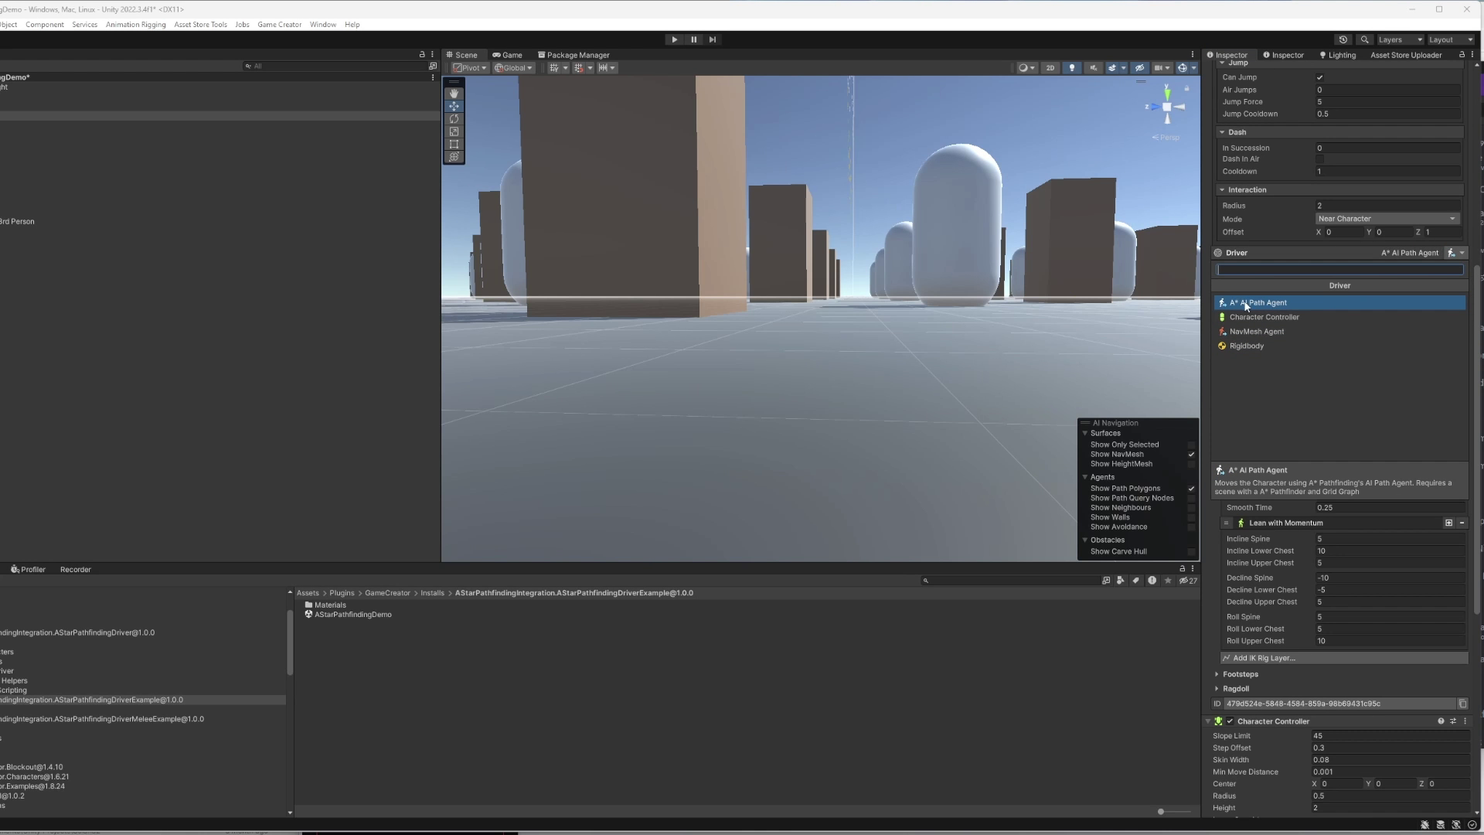Select NavMesh Agent driver option
The width and height of the screenshot is (1484, 835).
click(x=1339, y=332)
